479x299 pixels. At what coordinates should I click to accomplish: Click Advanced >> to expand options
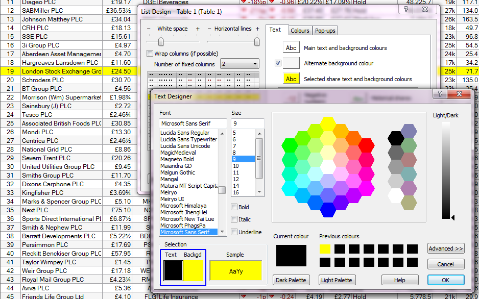[x=446, y=248]
